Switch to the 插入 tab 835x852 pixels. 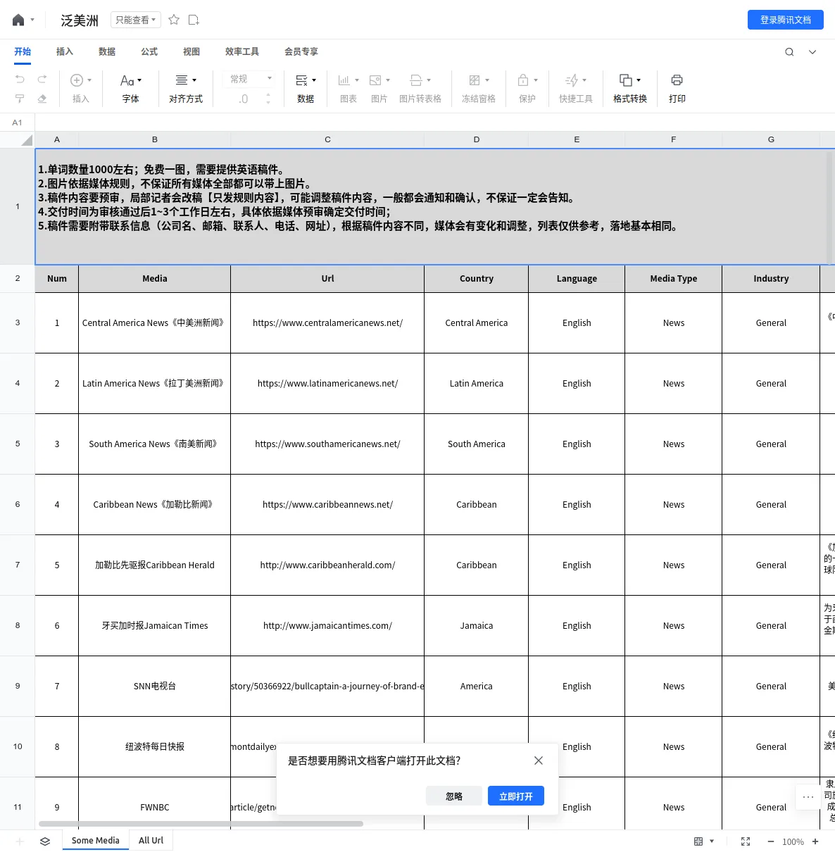(65, 51)
